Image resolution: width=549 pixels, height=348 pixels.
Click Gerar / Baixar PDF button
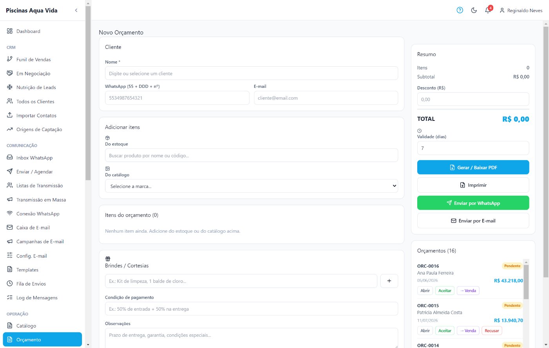(473, 167)
